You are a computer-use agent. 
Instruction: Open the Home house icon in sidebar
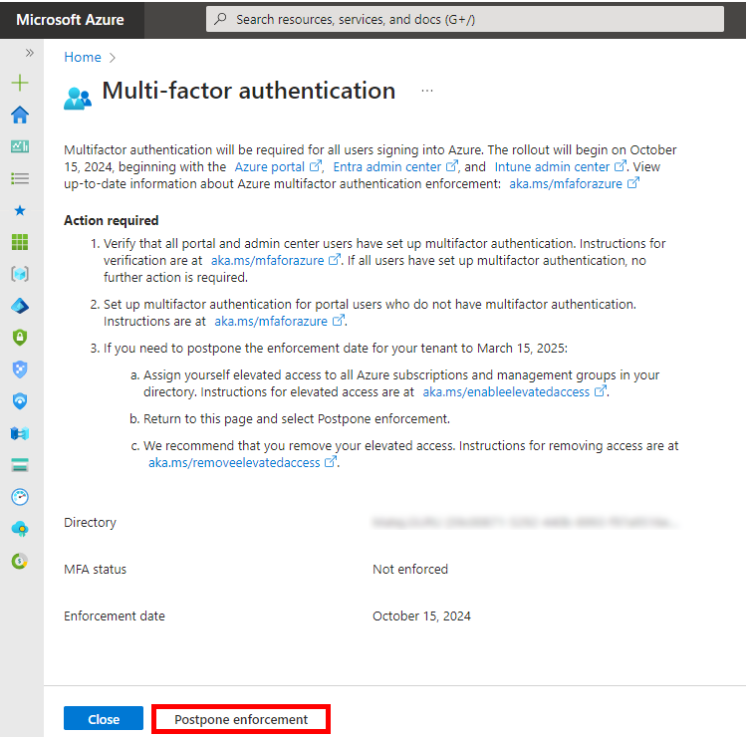click(x=20, y=115)
